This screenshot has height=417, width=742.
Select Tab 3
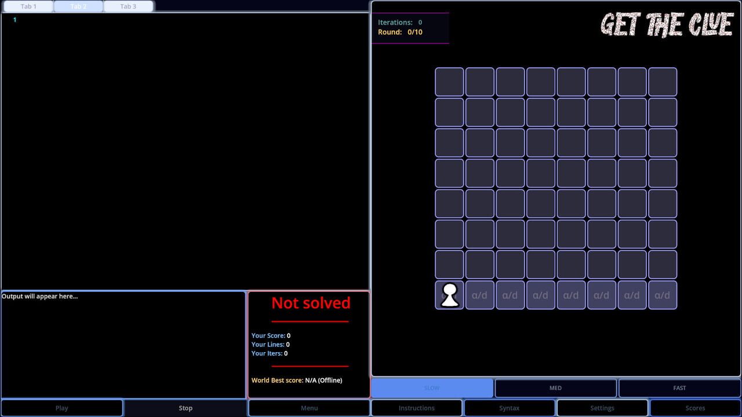(128, 6)
